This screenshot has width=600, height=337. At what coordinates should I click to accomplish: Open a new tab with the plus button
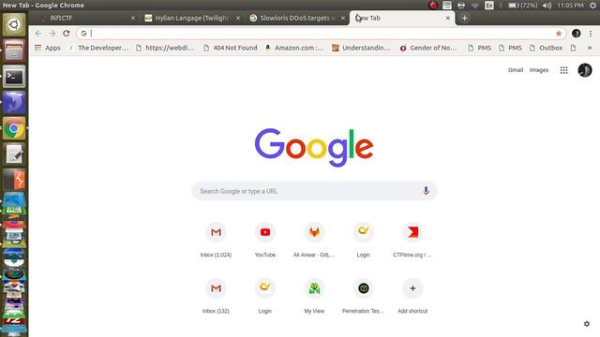[x=464, y=18]
